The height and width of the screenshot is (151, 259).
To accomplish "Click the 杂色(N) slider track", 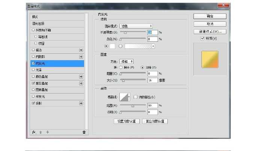I will point(133,38).
